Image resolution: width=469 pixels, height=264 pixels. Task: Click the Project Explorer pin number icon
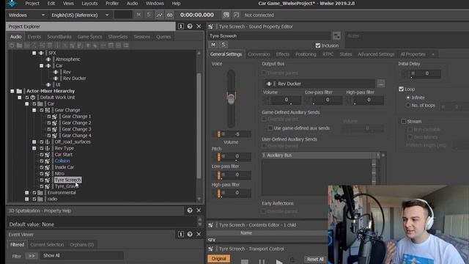click(181, 26)
